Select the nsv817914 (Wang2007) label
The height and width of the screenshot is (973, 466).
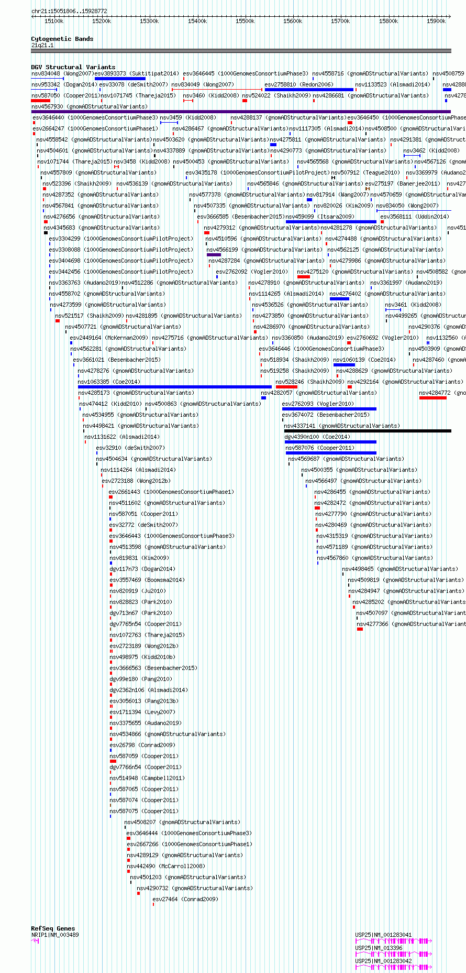337,195
